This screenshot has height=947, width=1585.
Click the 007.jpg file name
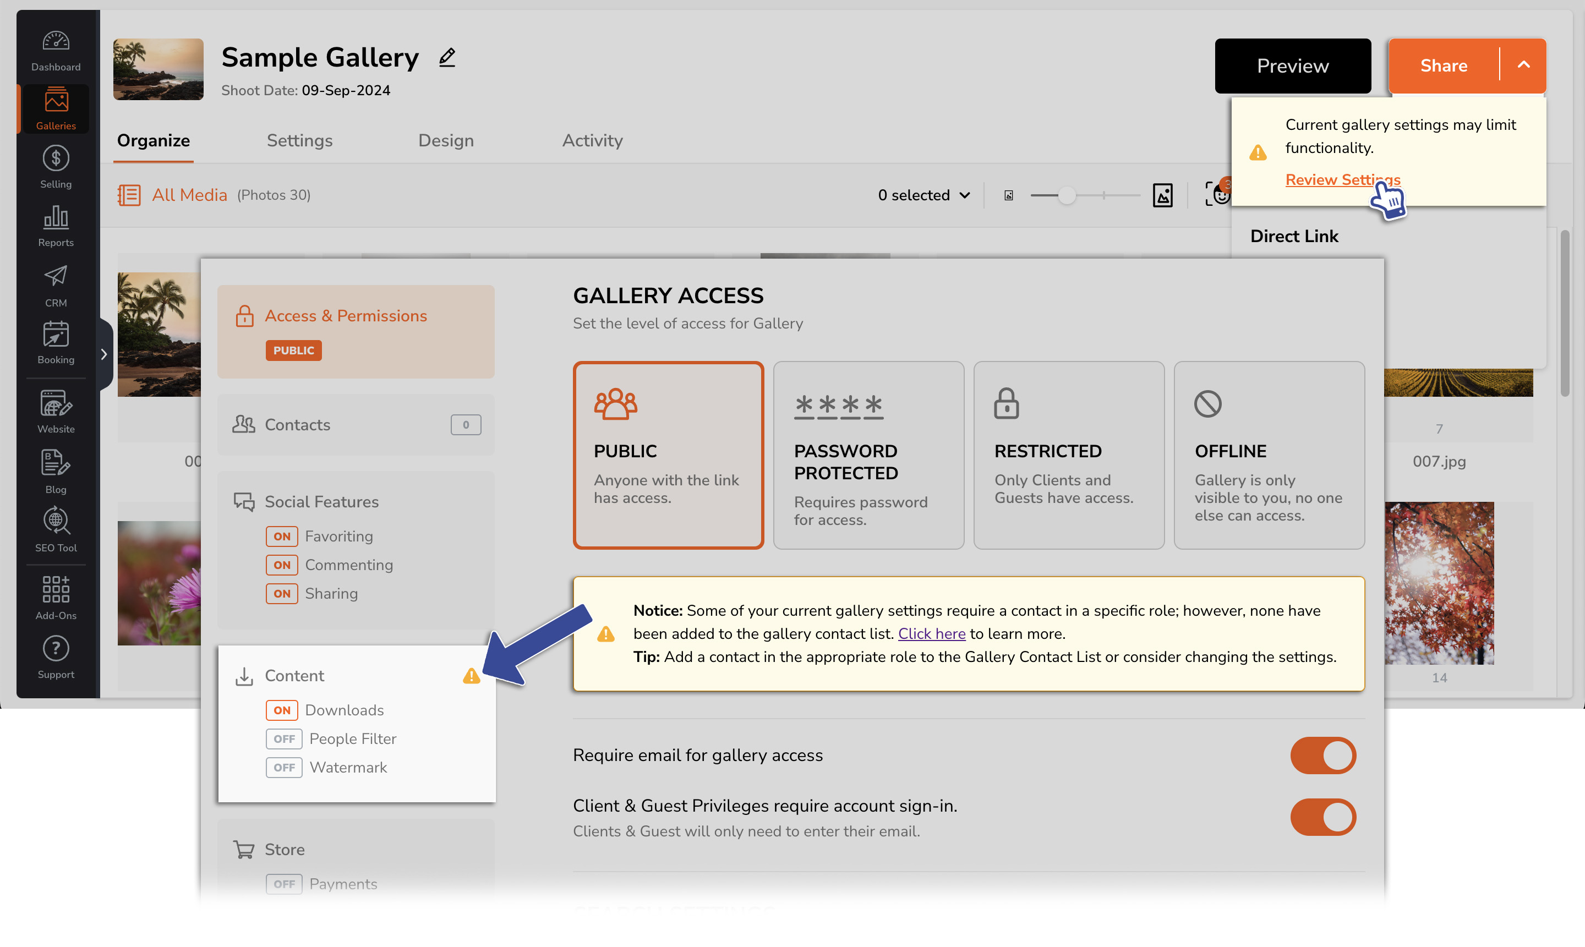click(1439, 461)
